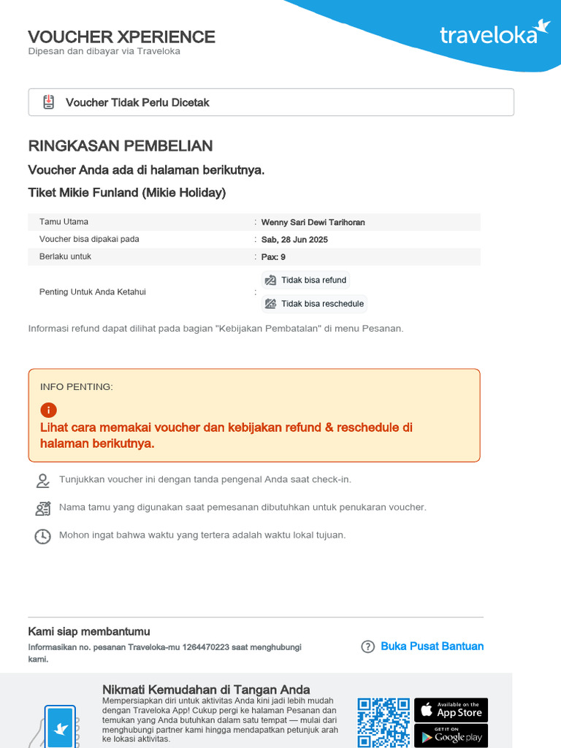Screen dimensions: 561x748
Task: Click the Info Penting warning box text
Action: click(x=226, y=435)
